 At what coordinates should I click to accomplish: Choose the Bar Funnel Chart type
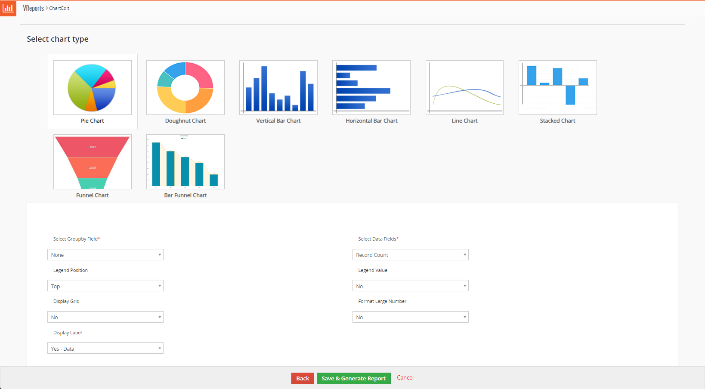pos(185,162)
